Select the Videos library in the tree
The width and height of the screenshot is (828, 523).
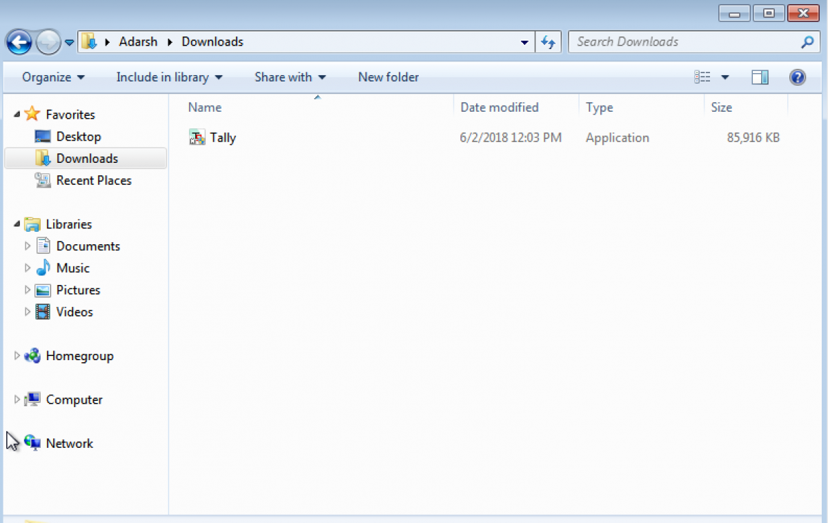[x=74, y=312]
